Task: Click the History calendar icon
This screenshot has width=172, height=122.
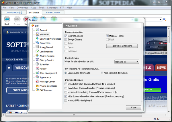Action: click(x=37, y=68)
